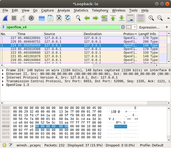The width and height of the screenshot is (171, 148).
Task: Open the Help menu
Action: point(145,10)
